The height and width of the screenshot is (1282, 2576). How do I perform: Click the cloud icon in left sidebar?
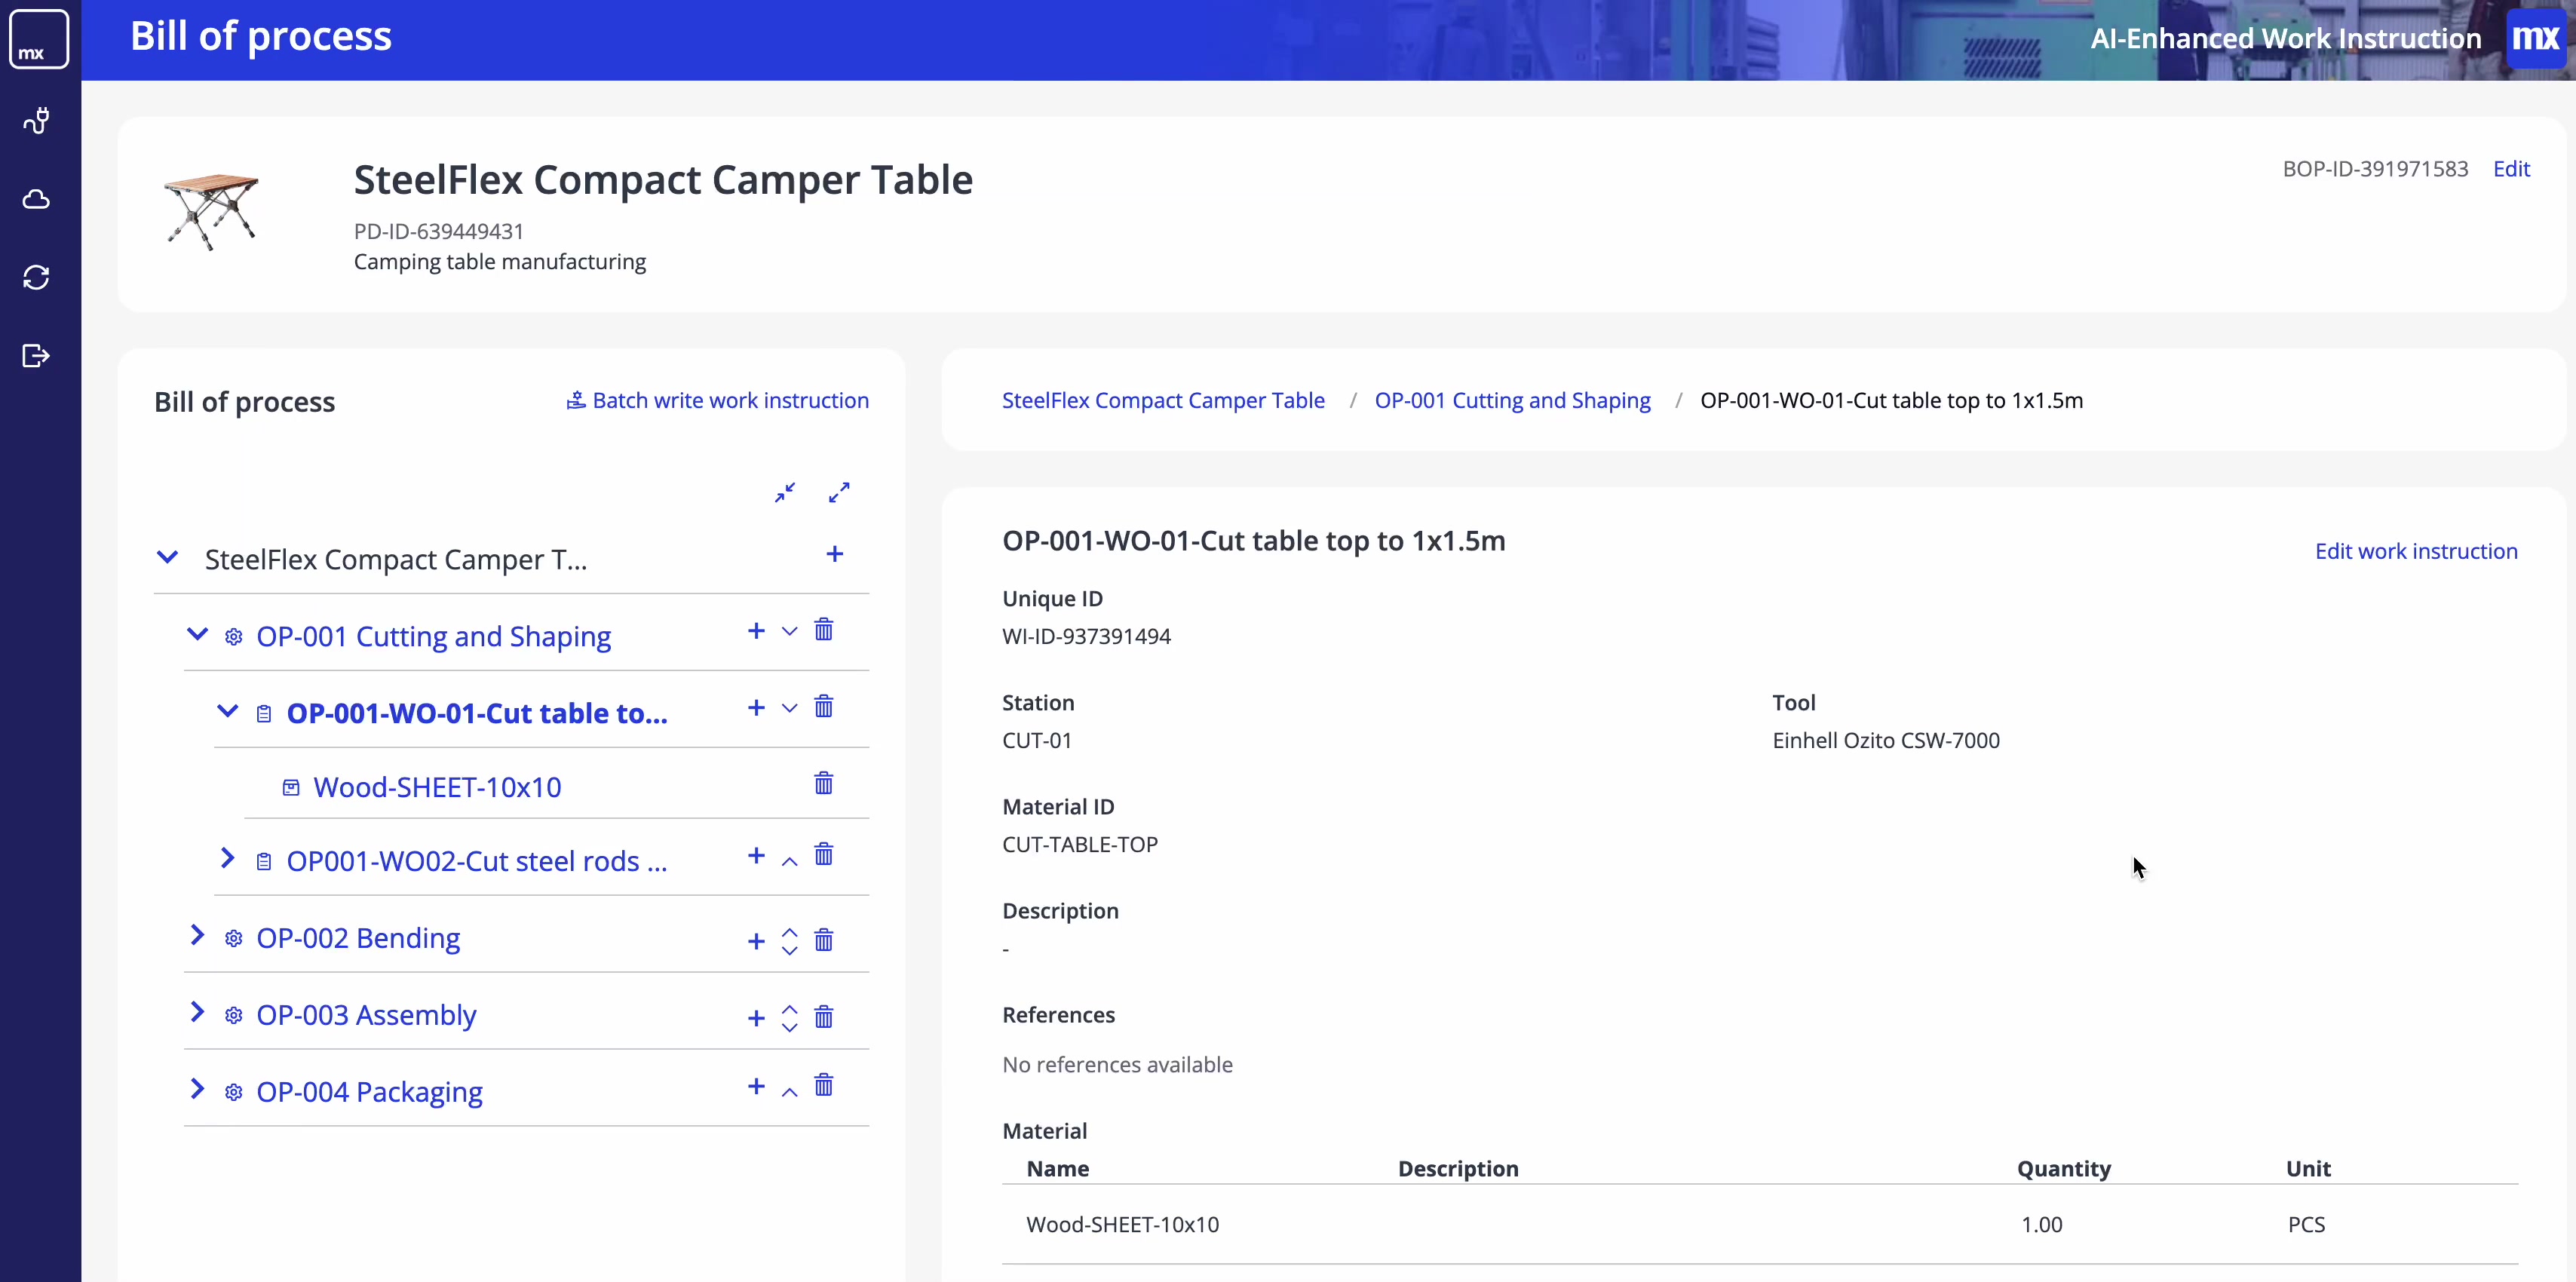tap(37, 199)
